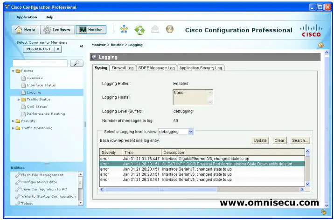Switch to the Firewall Log tab
The image size is (334, 220).
tap(123, 68)
